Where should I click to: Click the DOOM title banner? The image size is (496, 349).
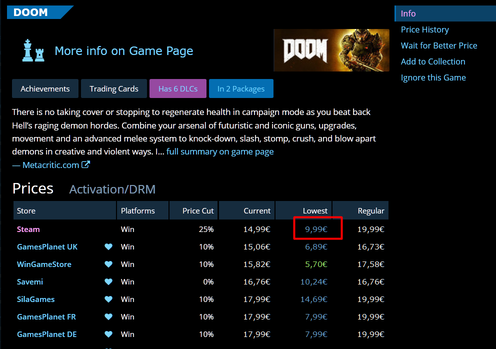40,12
